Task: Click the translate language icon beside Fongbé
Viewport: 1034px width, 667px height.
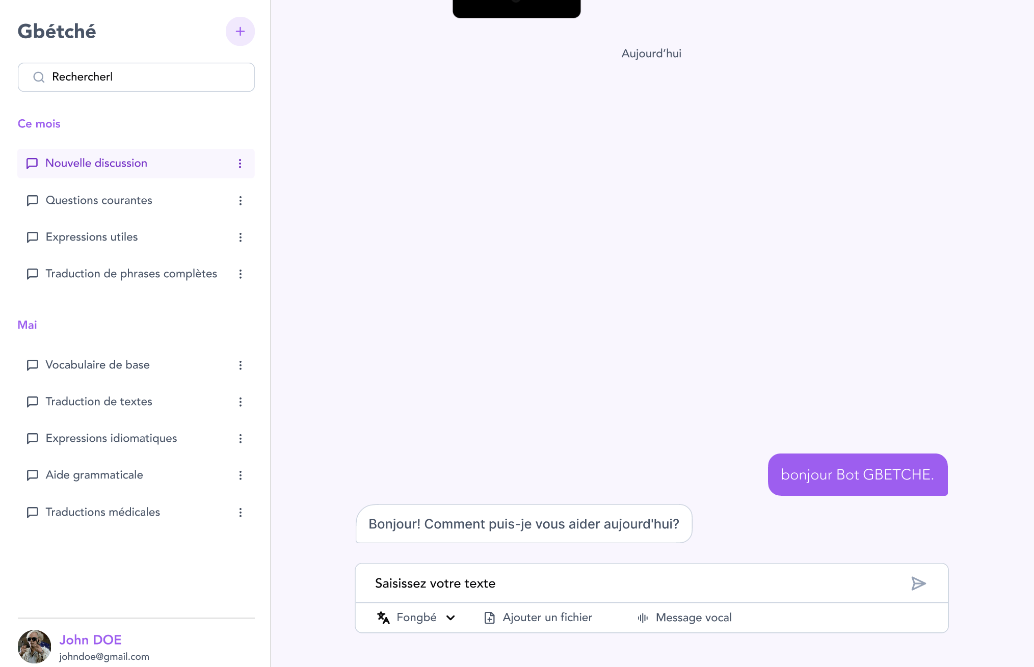Action: tap(383, 618)
